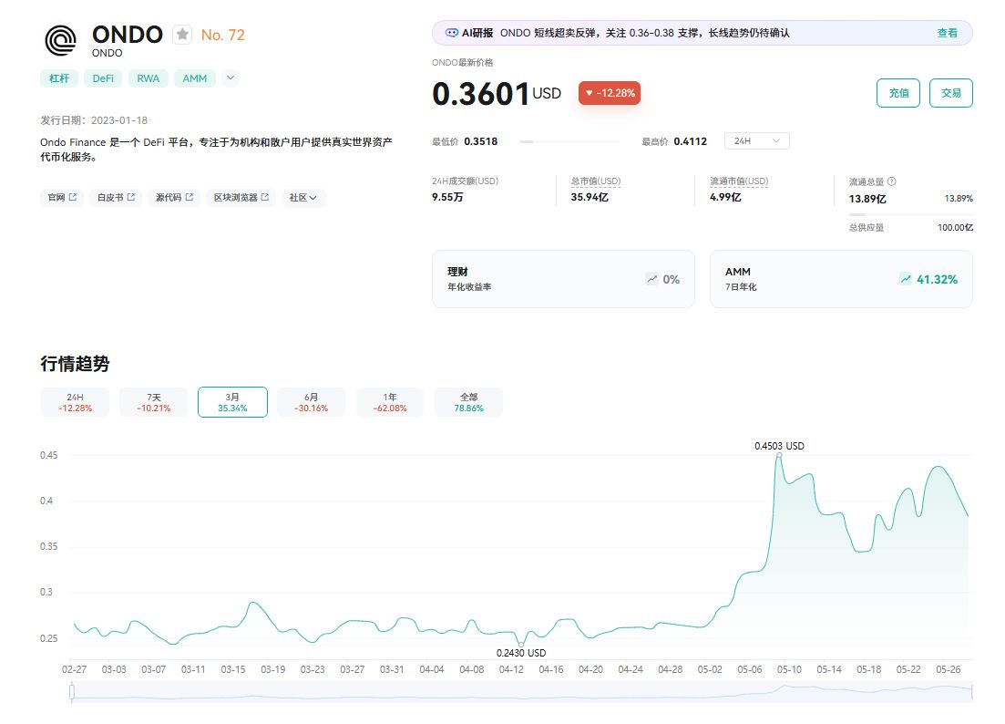Open the 社区 dropdown
The width and height of the screenshot is (1005, 724).
tap(303, 198)
